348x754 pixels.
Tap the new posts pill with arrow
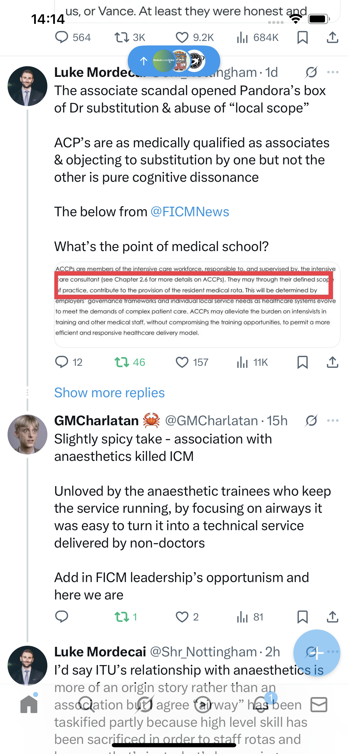[x=174, y=61]
